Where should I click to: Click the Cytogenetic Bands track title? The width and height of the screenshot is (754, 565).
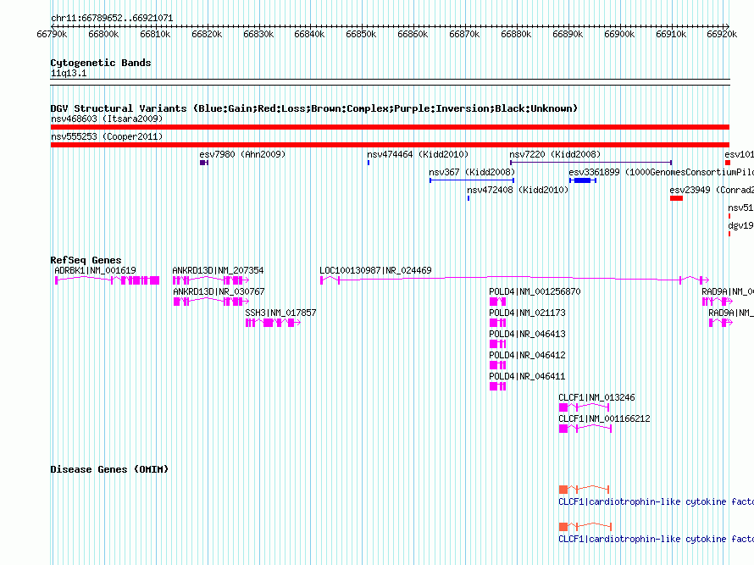click(x=101, y=63)
